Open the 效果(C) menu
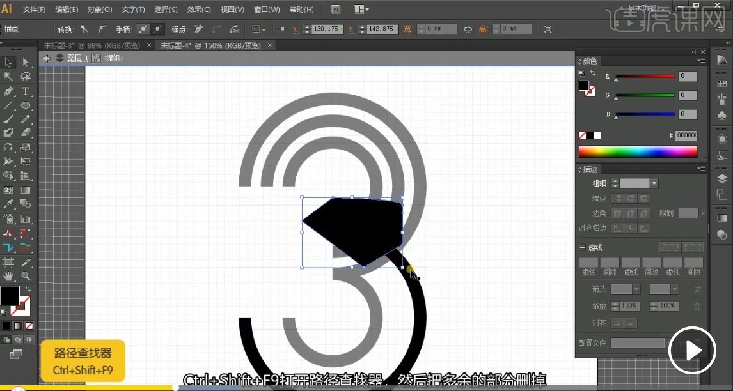The height and width of the screenshot is (391, 733). click(x=200, y=10)
